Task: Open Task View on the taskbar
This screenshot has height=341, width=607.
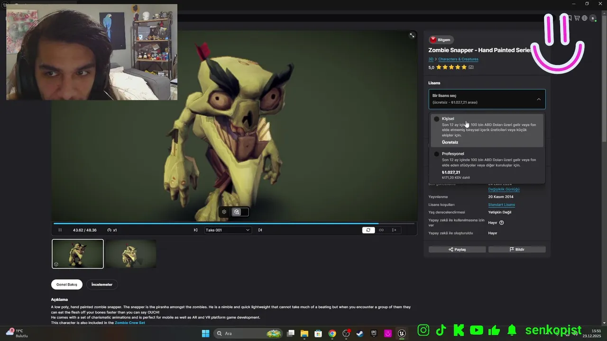Action: coord(291,333)
